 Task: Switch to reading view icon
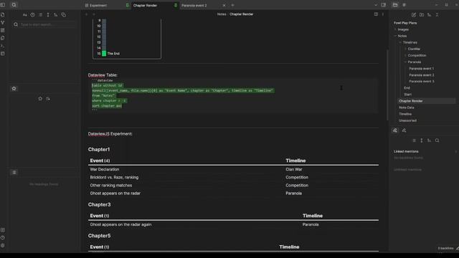pyautogui.click(x=376, y=14)
